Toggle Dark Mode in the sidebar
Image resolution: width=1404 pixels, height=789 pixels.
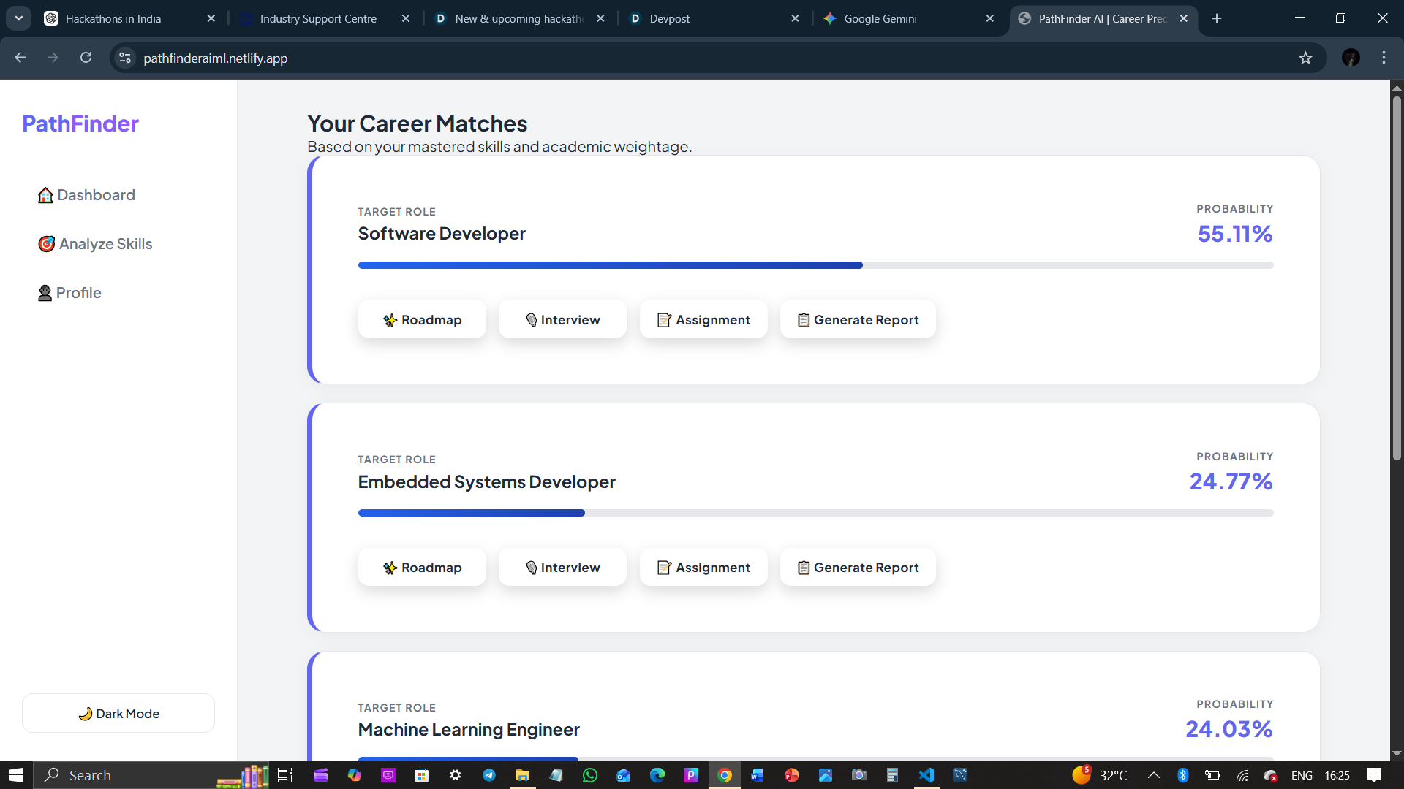[x=118, y=713]
